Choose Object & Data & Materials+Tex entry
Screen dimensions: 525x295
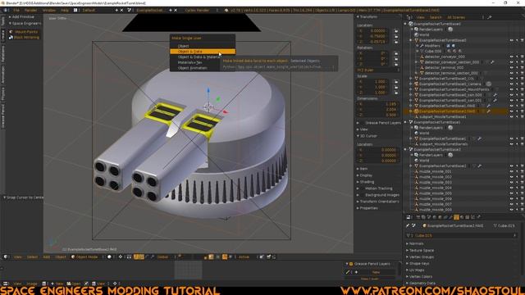(199, 57)
